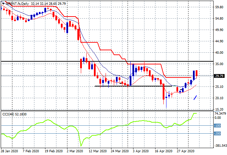Image resolution: width=227 pixels, height=155 pixels.
Task: Click the -200 CCI level label
Action: pyautogui.click(x=217, y=134)
